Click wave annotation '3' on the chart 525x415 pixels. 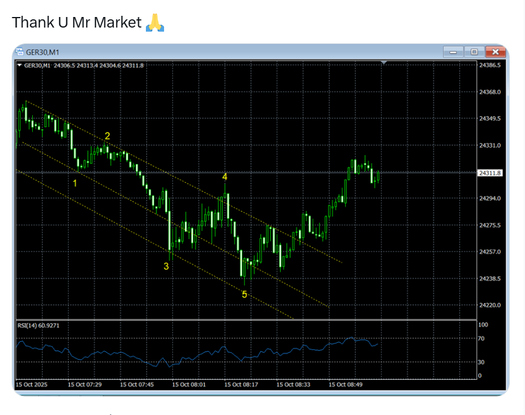[x=166, y=266]
